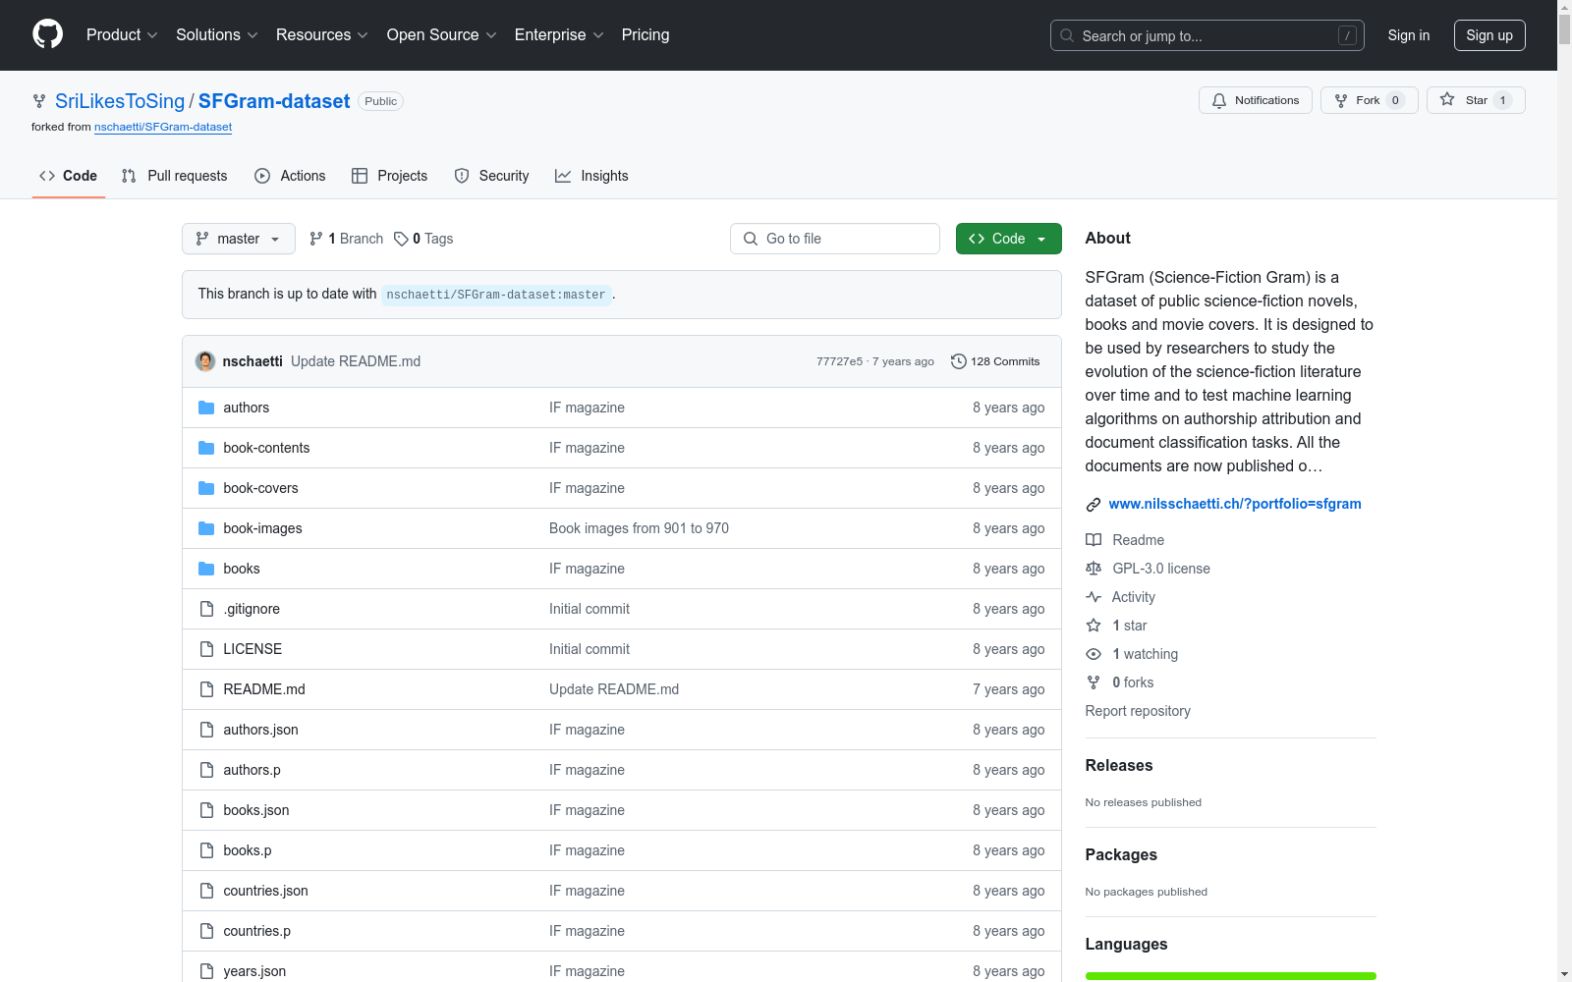The height and width of the screenshot is (982, 1572).
Task: Click the search magnifier icon in header
Action: click(1067, 35)
